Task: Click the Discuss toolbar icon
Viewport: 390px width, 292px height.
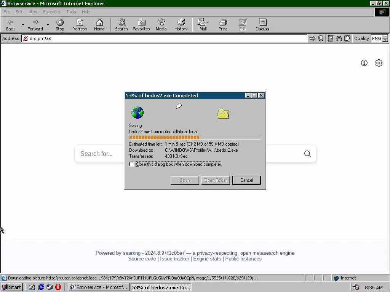Action: [262, 25]
